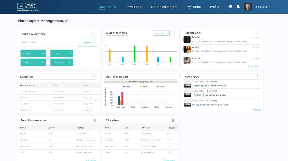The image size is (288, 161).
Task: Click the Long legend color swatch
Action: pyautogui.click(x=124, y=87)
